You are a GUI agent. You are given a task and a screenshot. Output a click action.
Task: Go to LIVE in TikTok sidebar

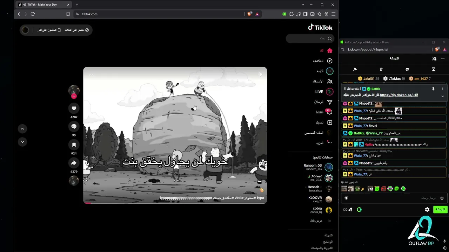[x=324, y=92]
